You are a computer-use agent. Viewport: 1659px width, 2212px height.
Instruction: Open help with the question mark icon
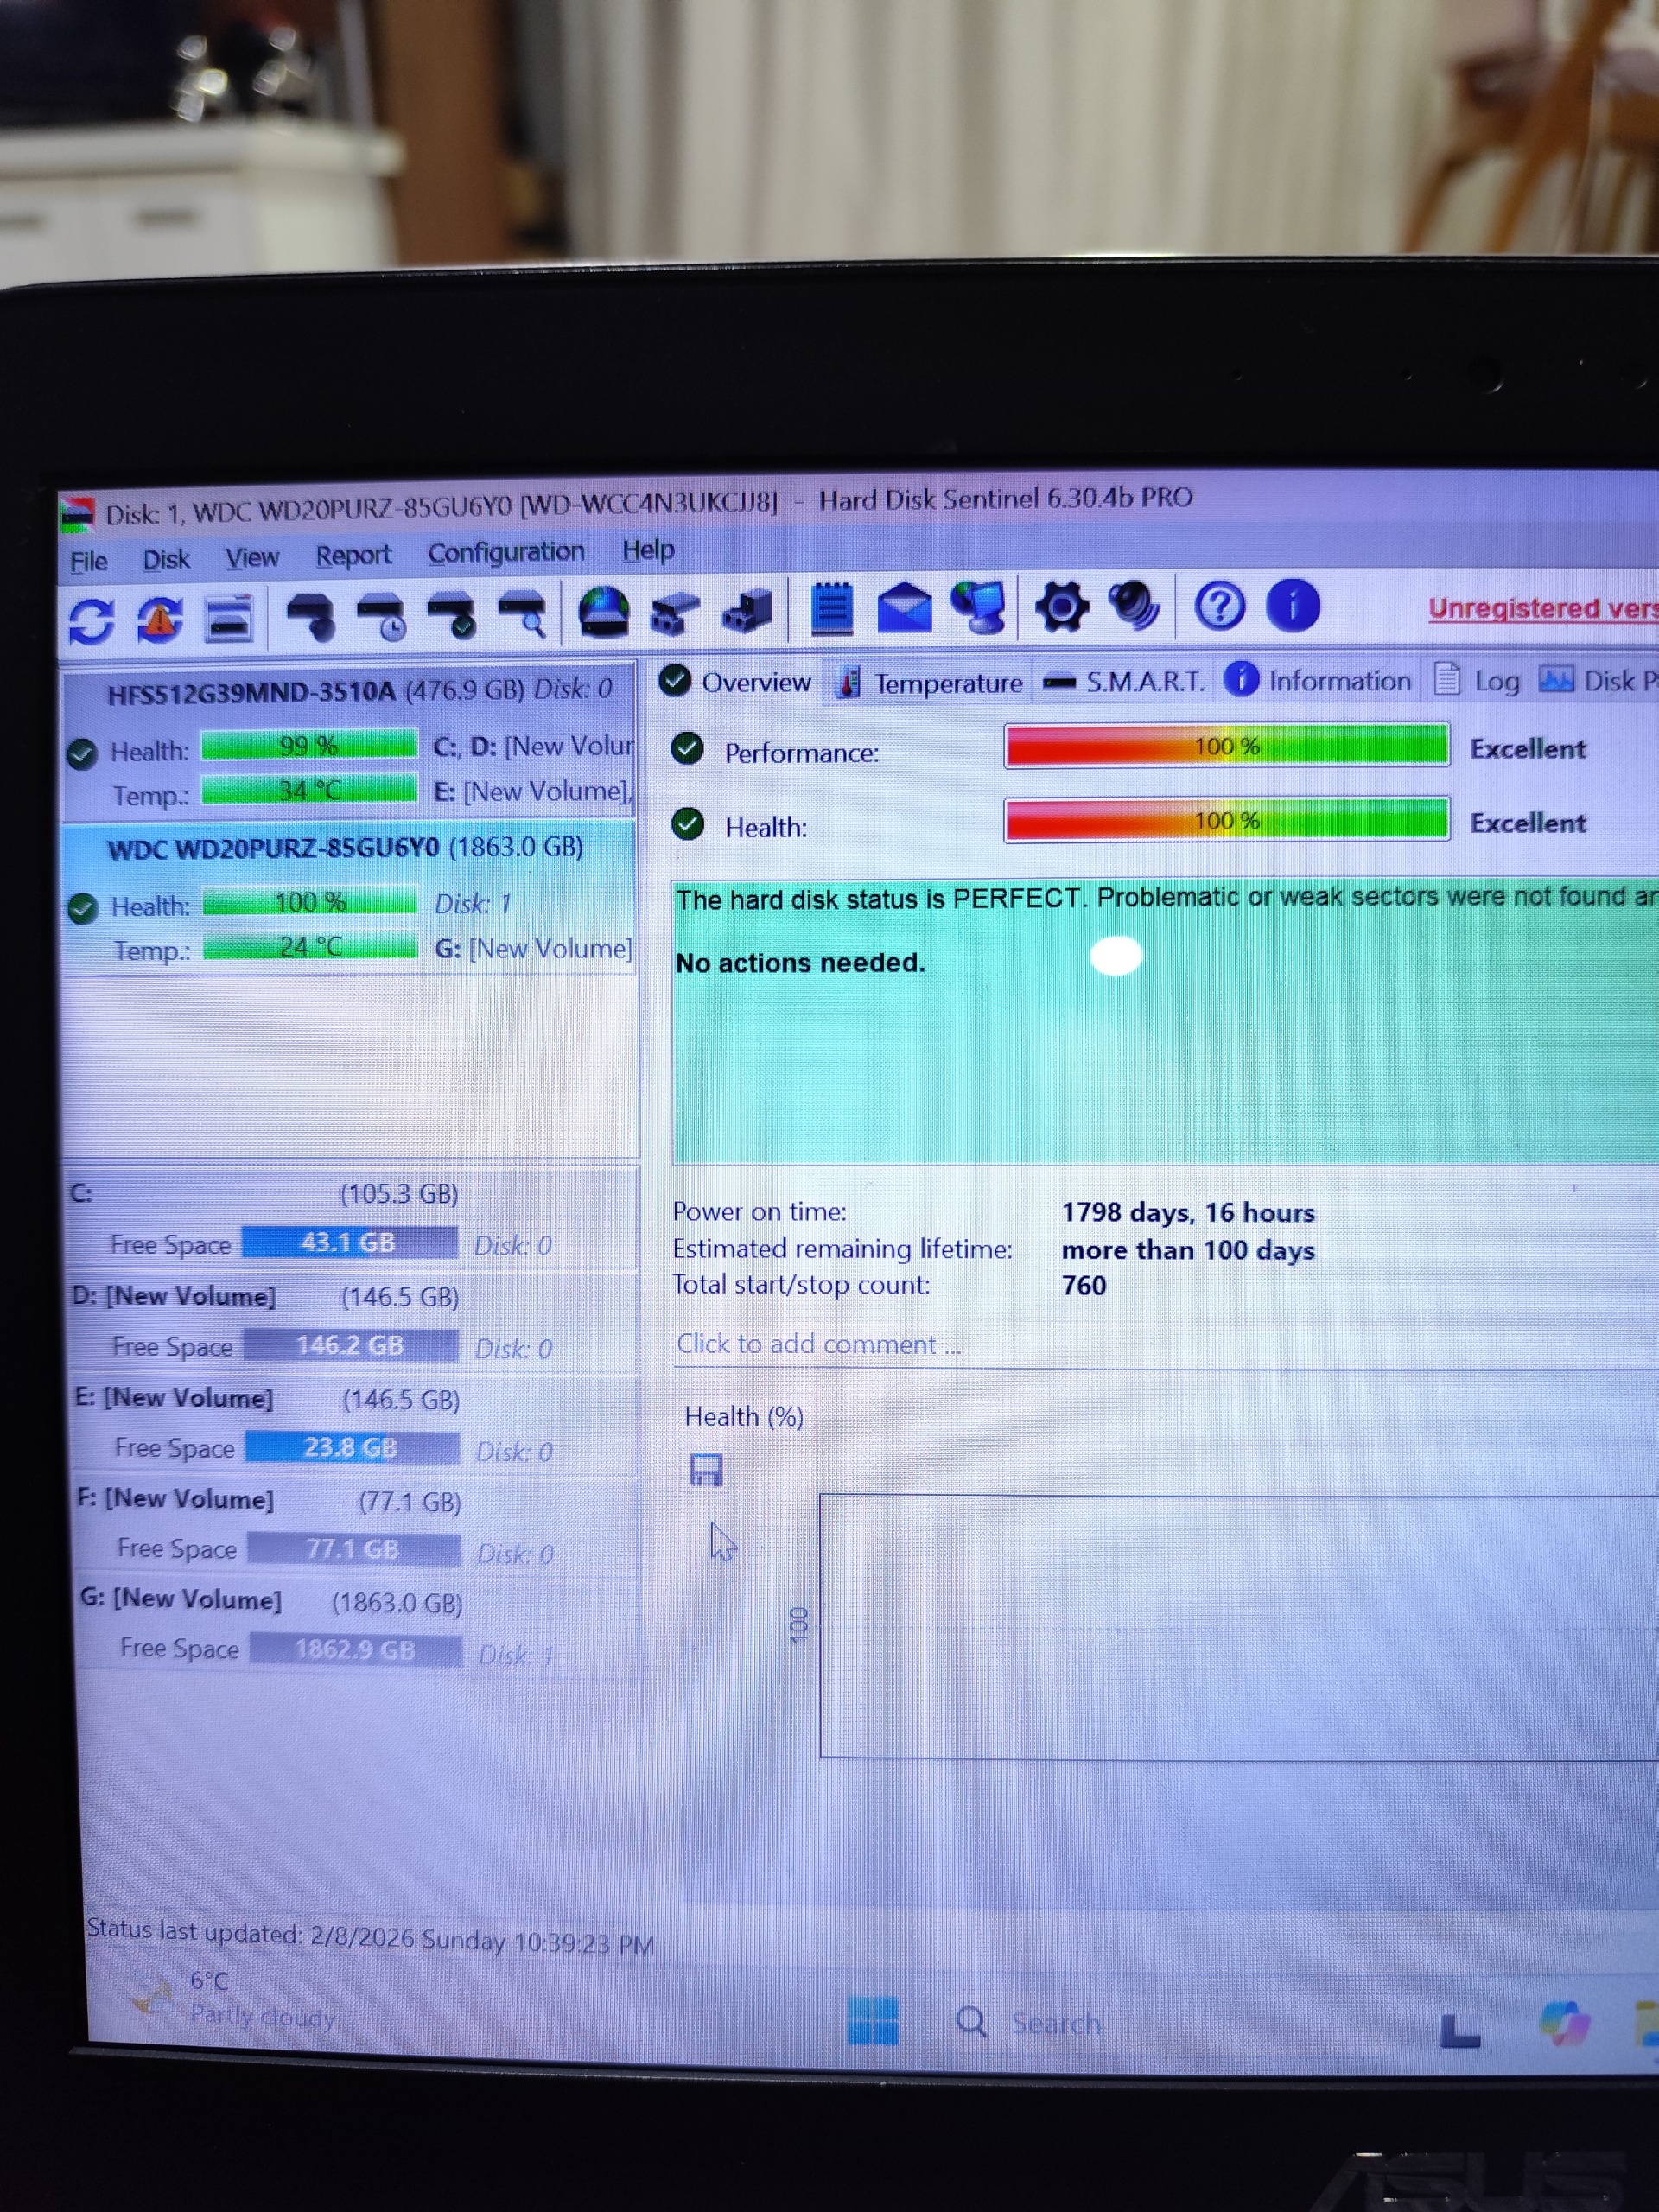[1219, 606]
